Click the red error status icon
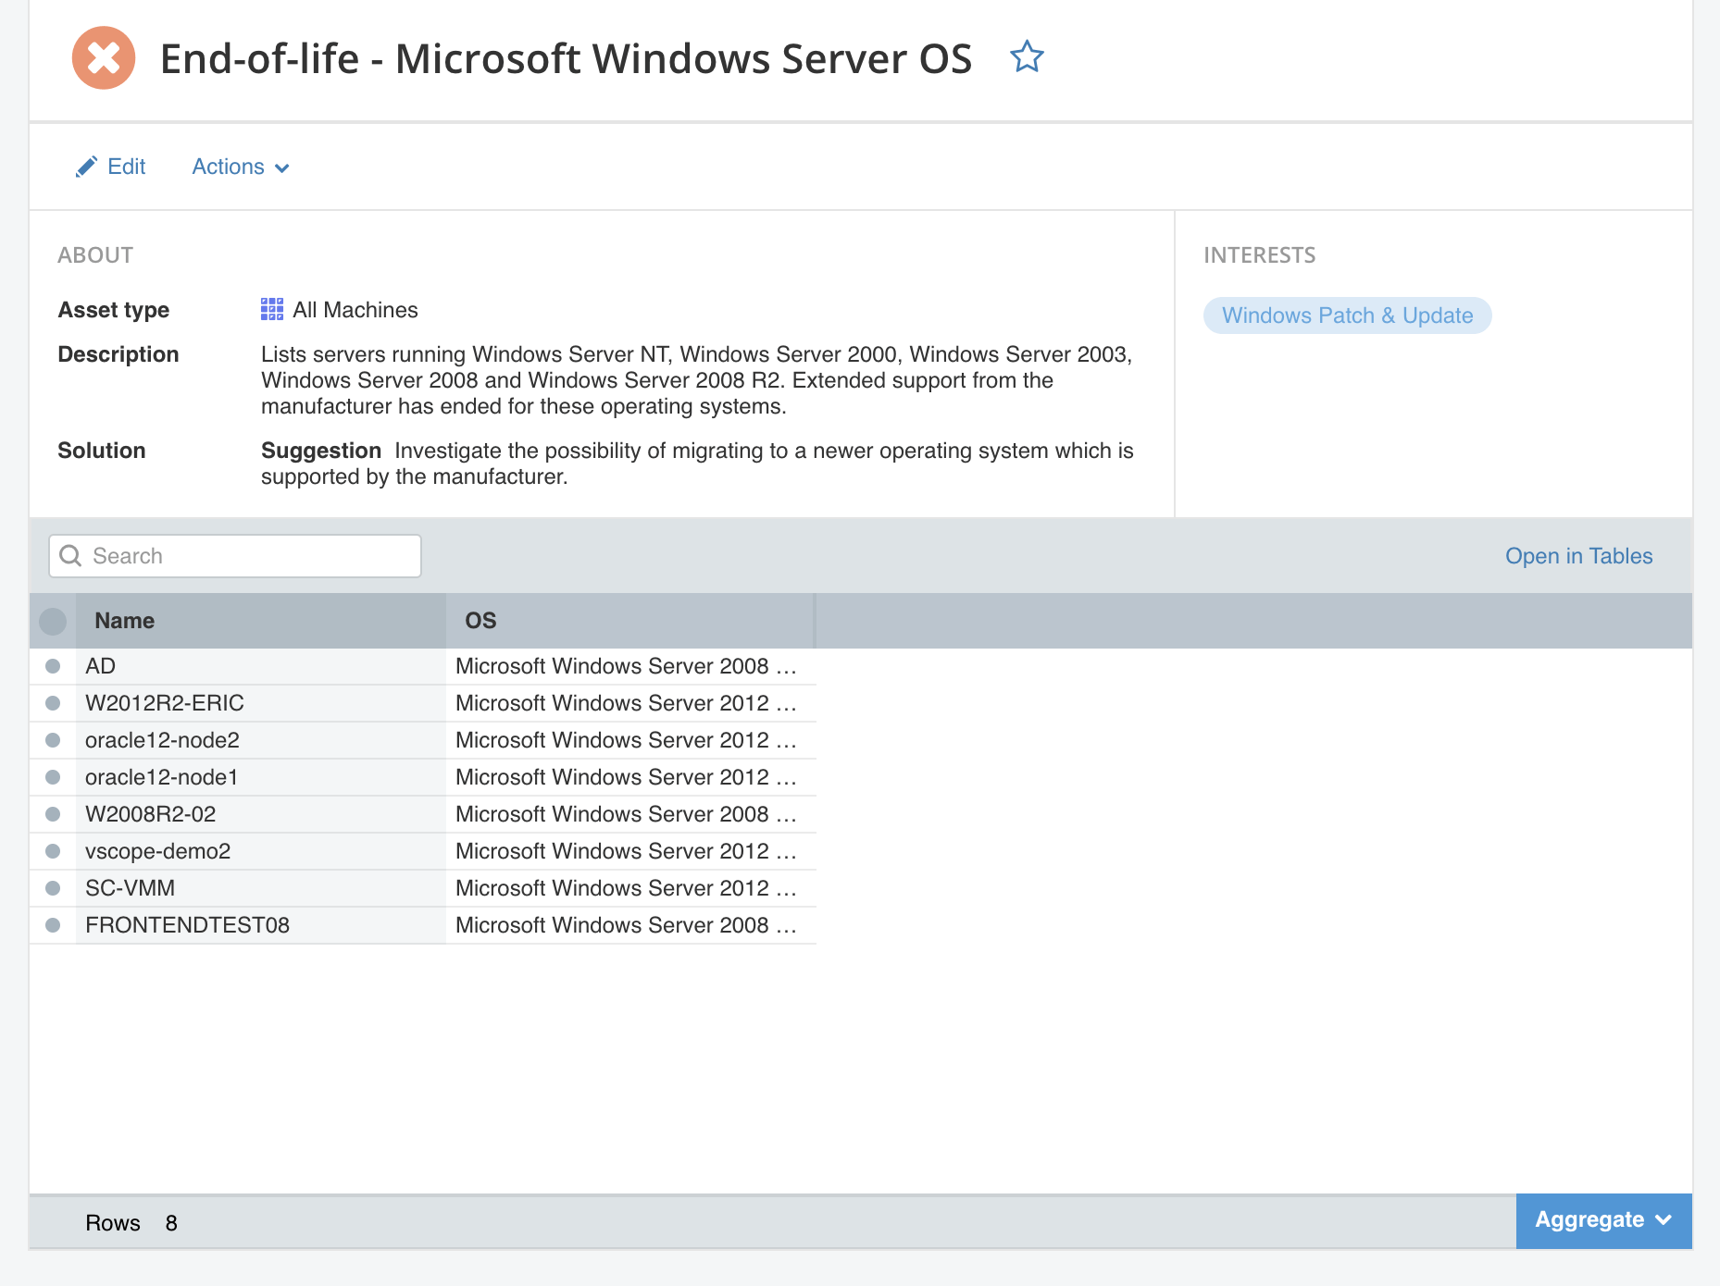The width and height of the screenshot is (1720, 1286). (x=104, y=58)
